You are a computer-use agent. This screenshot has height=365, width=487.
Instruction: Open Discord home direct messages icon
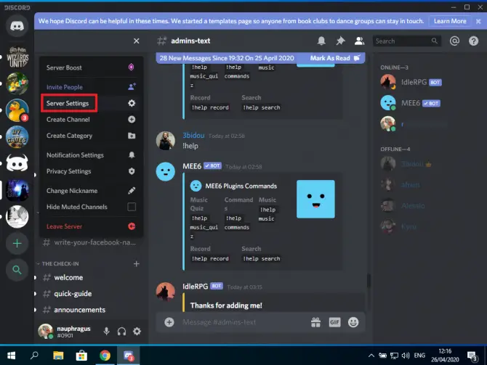click(17, 25)
